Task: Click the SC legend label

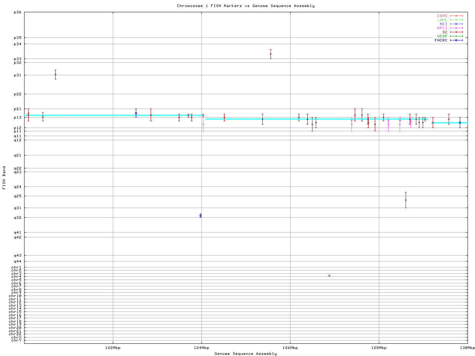Action: pos(445,32)
